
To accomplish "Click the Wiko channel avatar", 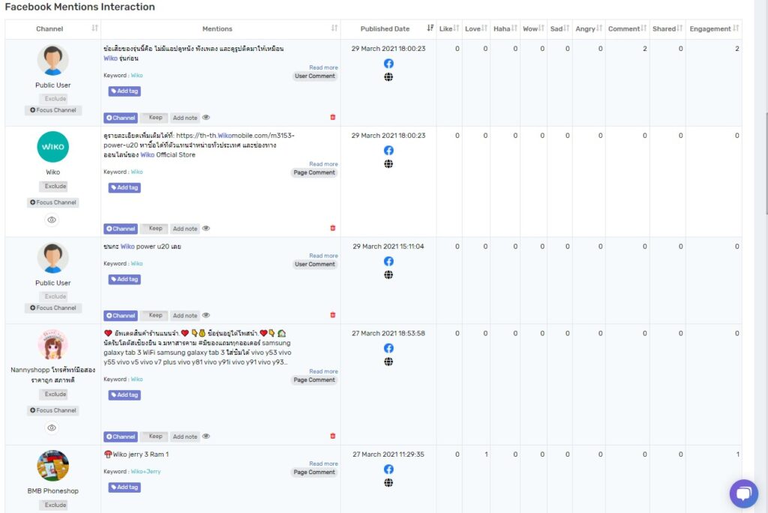I will (53, 146).
